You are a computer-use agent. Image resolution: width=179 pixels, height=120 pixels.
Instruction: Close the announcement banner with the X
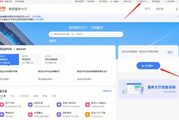click(178, 17)
